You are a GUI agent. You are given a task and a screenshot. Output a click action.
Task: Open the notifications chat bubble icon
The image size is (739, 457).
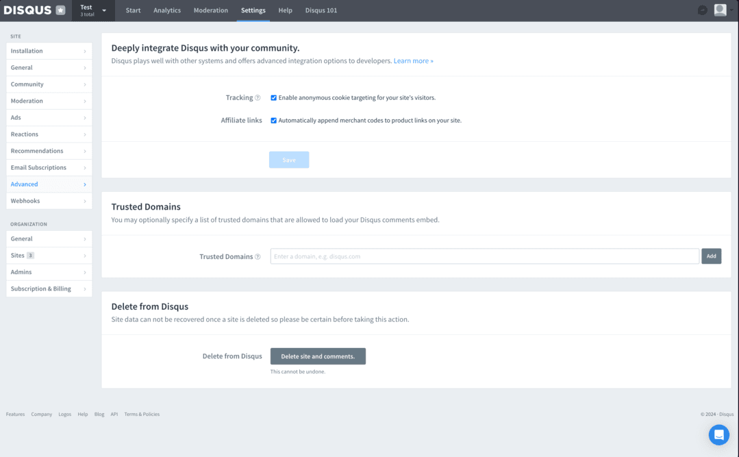click(702, 10)
